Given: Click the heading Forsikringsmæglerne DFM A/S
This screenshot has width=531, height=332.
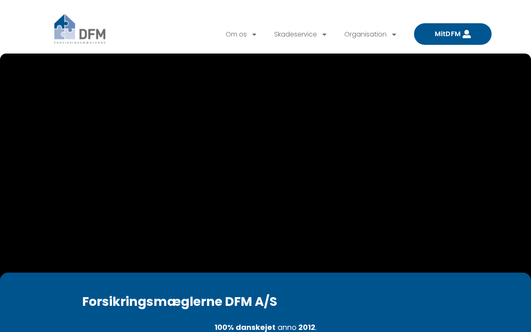Looking at the screenshot, I should point(180,301).
